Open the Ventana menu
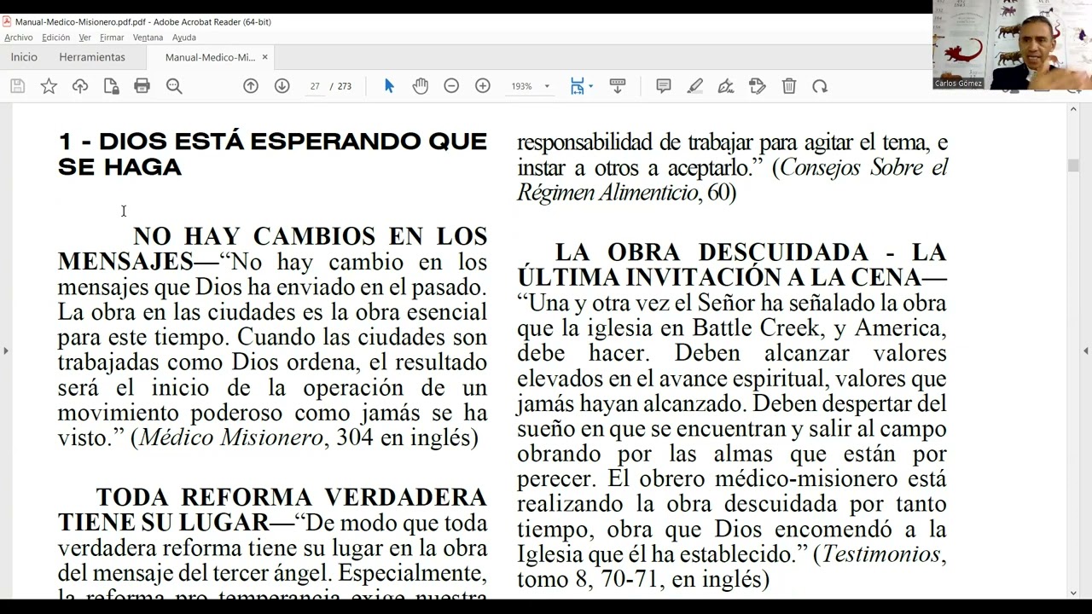1092x614 pixels. pos(148,38)
